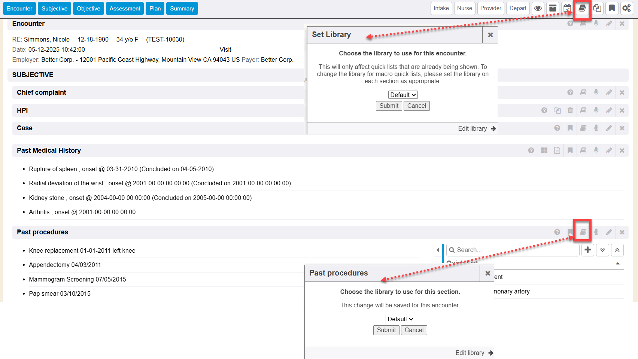This screenshot has width=638, height=359.
Task: Expand all with double chevron down button
Action: [602, 250]
